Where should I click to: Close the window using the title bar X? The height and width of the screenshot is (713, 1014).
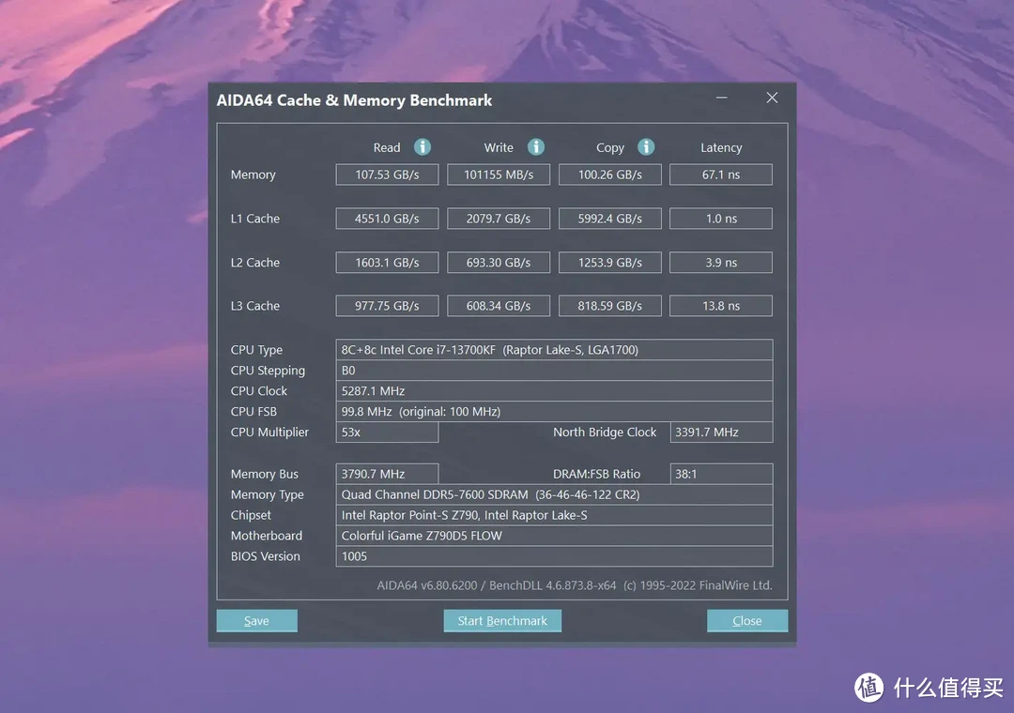772,99
